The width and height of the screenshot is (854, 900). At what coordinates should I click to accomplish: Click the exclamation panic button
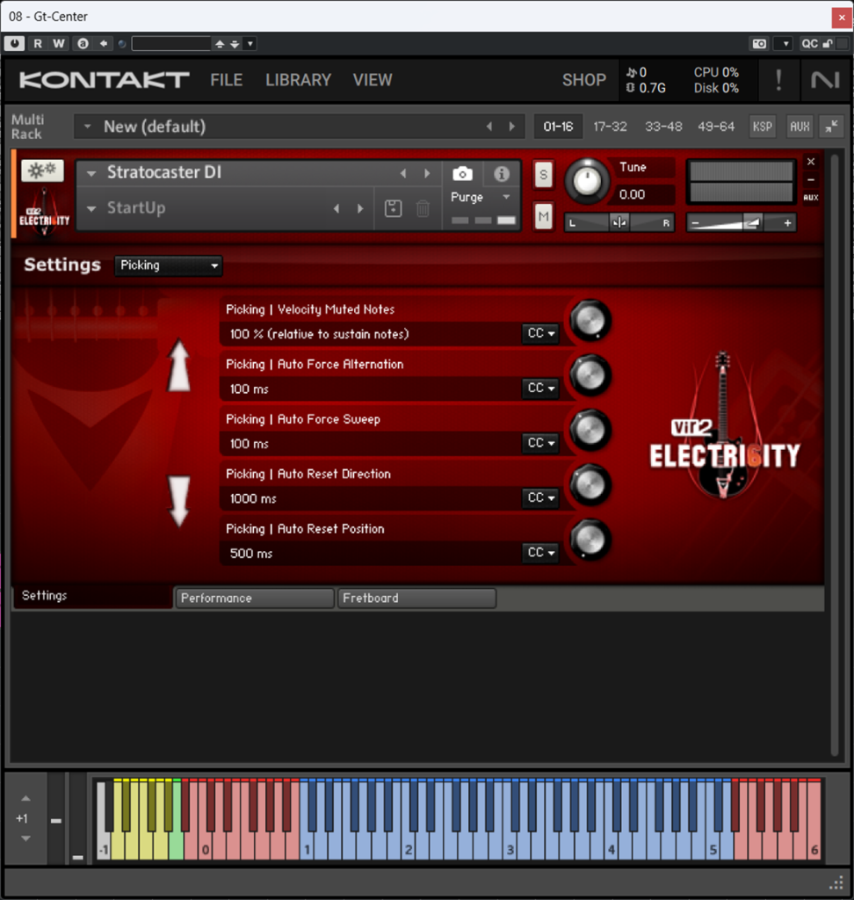778,80
